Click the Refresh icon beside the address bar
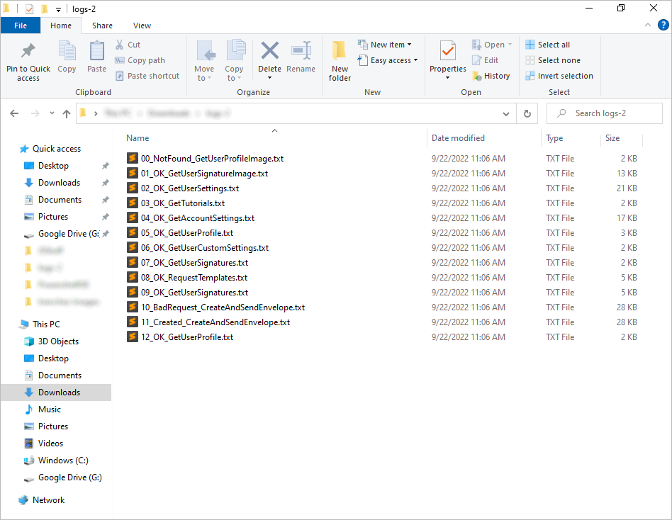The height and width of the screenshot is (520, 672). 527,113
